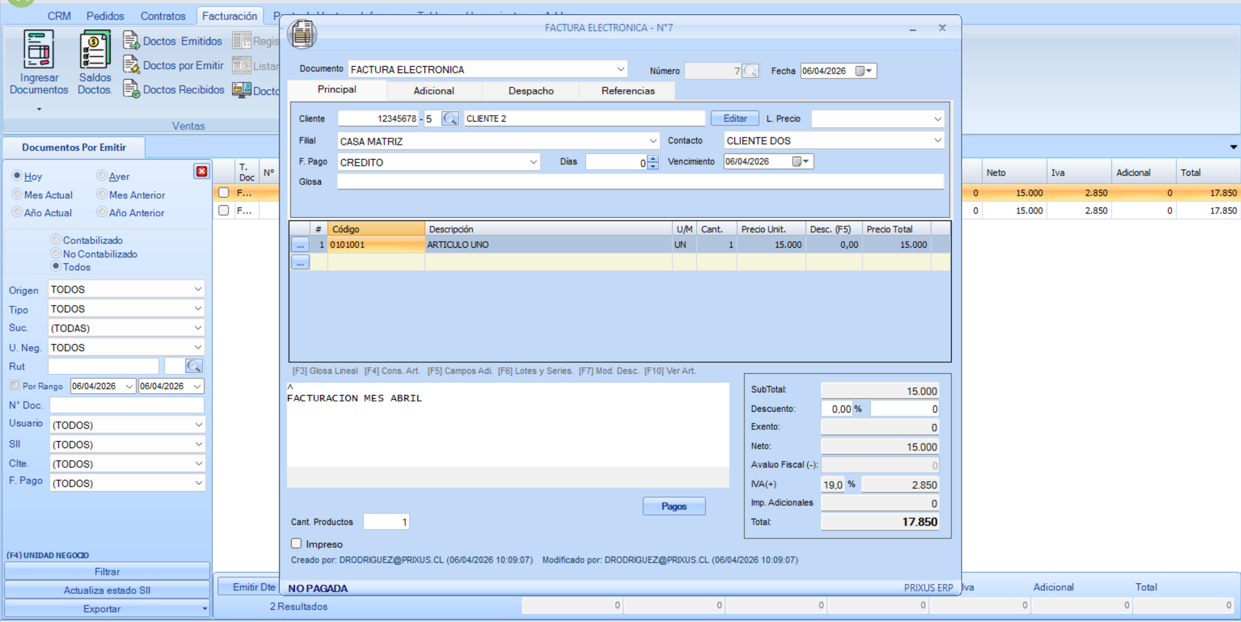Click the red clear filter icon
Viewport: 1241px width, 622px height.
[x=202, y=171]
